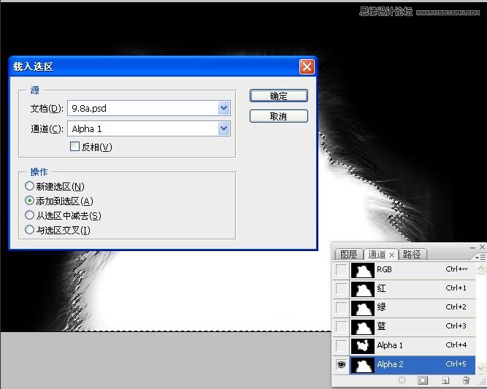Close the 通道 tab with its x
The height and width of the screenshot is (389, 487).
391,255
